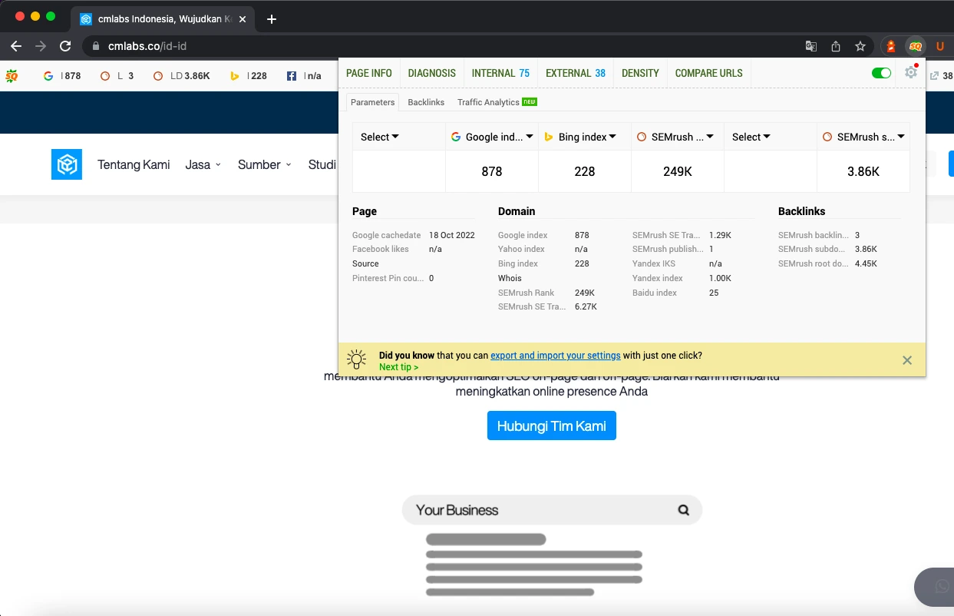Open a new browser tab
954x616 pixels.
coord(271,18)
